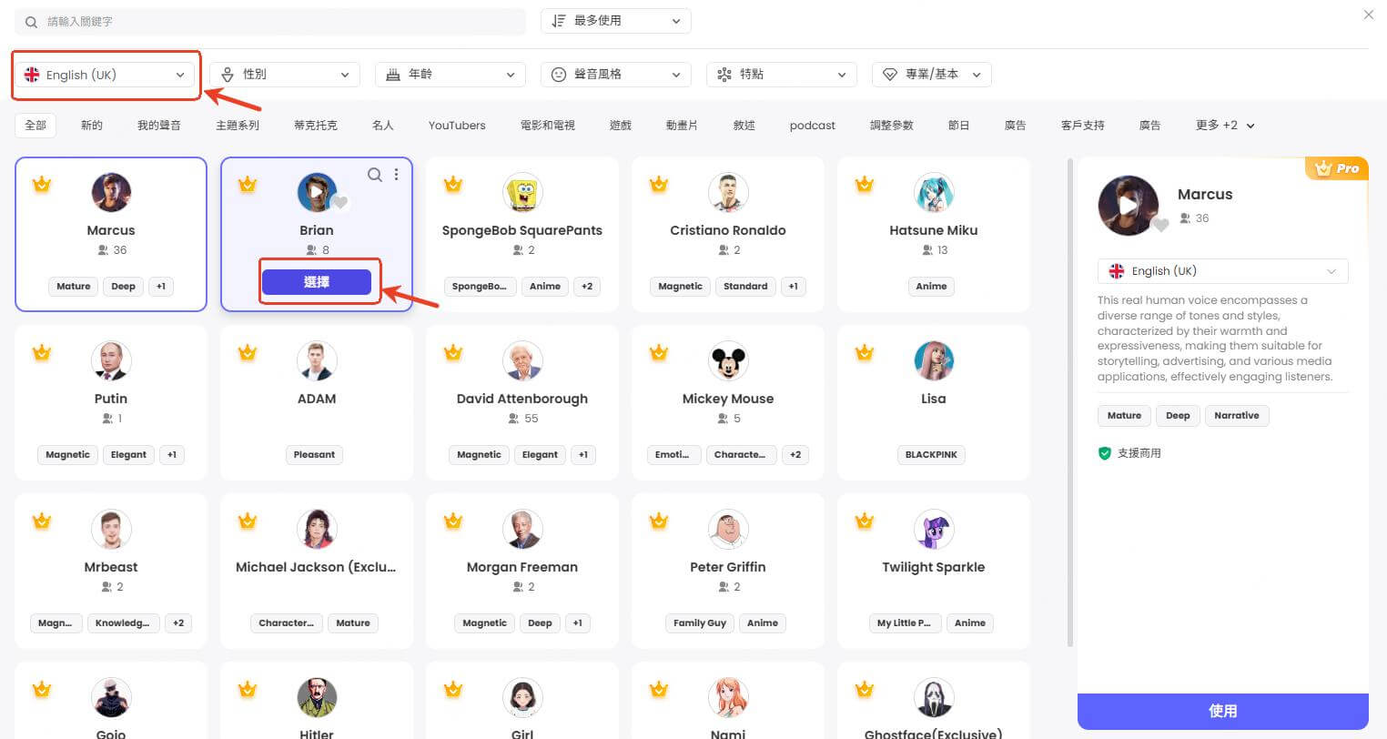This screenshot has height=739, width=1387.
Task: Open the 主題系列 themed series tab
Action: (238, 126)
